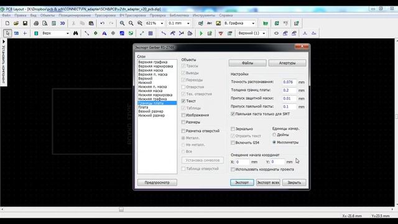398x224 pixels.
Task: Click the Толщина границ платы value field
Action: pos(290,90)
